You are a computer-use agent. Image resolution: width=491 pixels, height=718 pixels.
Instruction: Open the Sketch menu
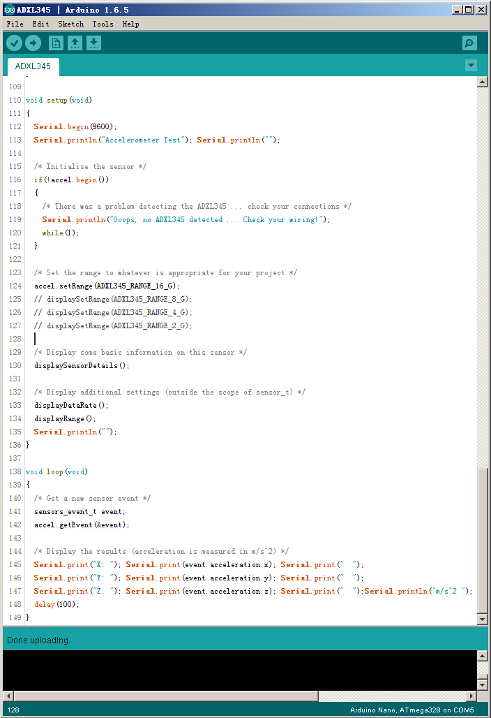pyautogui.click(x=71, y=24)
